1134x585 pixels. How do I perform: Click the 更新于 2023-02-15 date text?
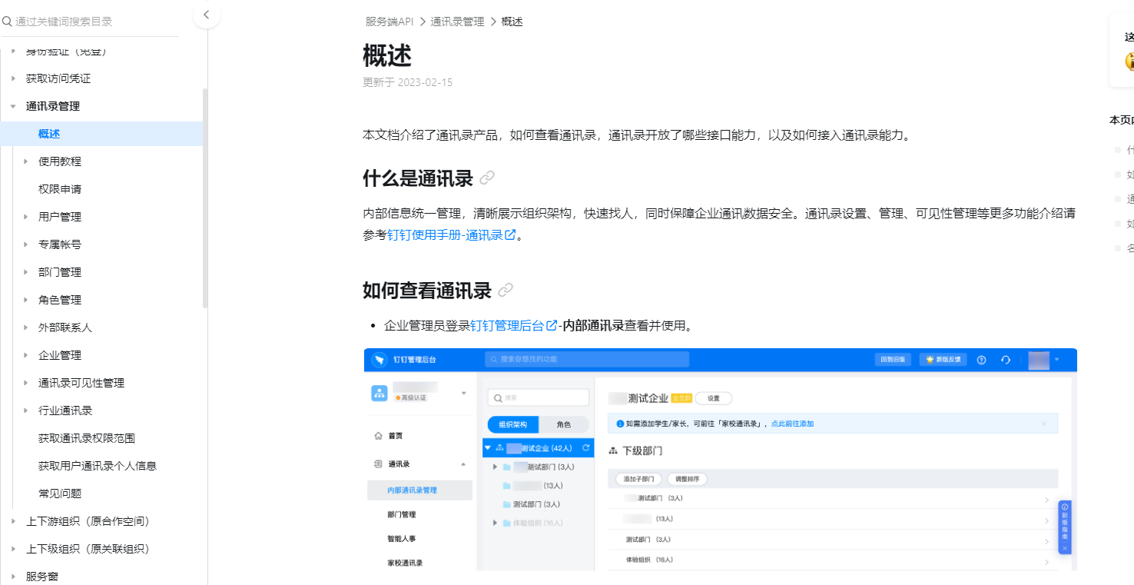click(x=407, y=82)
